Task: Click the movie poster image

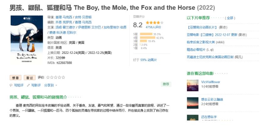Action: click(27, 40)
